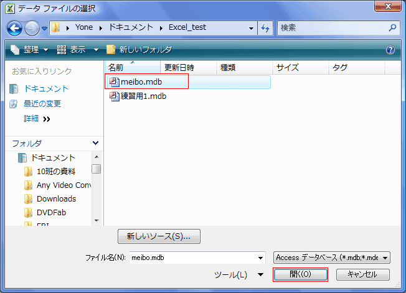
Task: Open 最近の変更 favorite link
Action: (42, 104)
